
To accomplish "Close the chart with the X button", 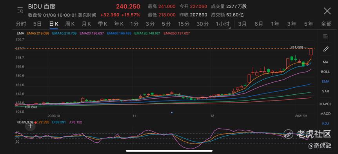I will (327, 11).
